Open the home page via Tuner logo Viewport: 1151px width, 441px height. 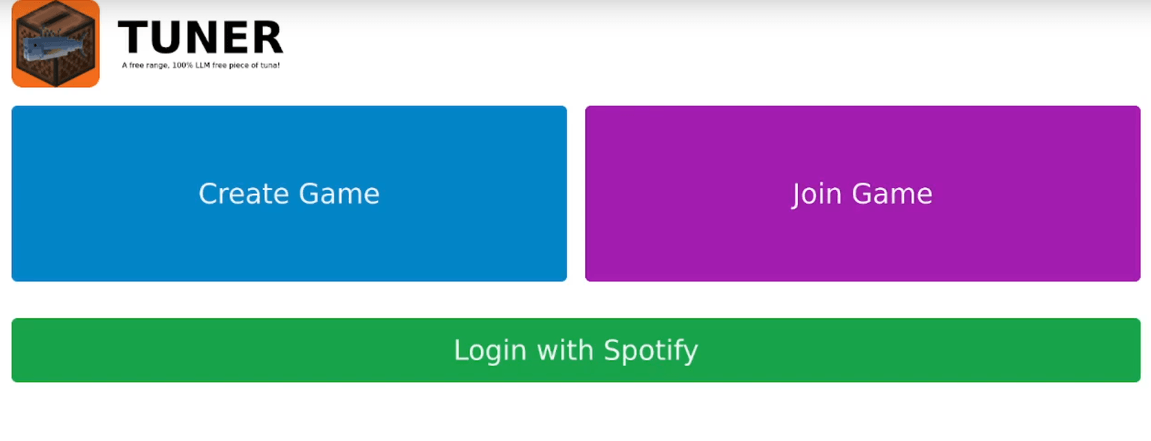click(x=55, y=45)
